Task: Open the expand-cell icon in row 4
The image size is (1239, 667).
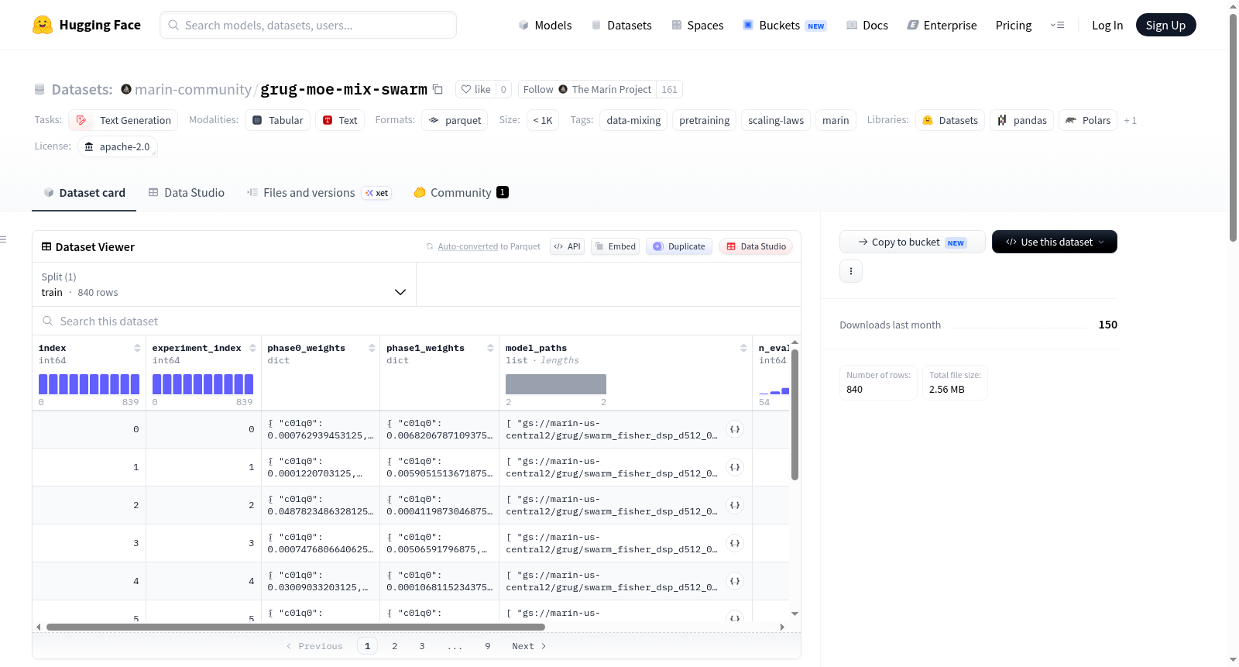Action: pyautogui.click(x=735, y=581)
